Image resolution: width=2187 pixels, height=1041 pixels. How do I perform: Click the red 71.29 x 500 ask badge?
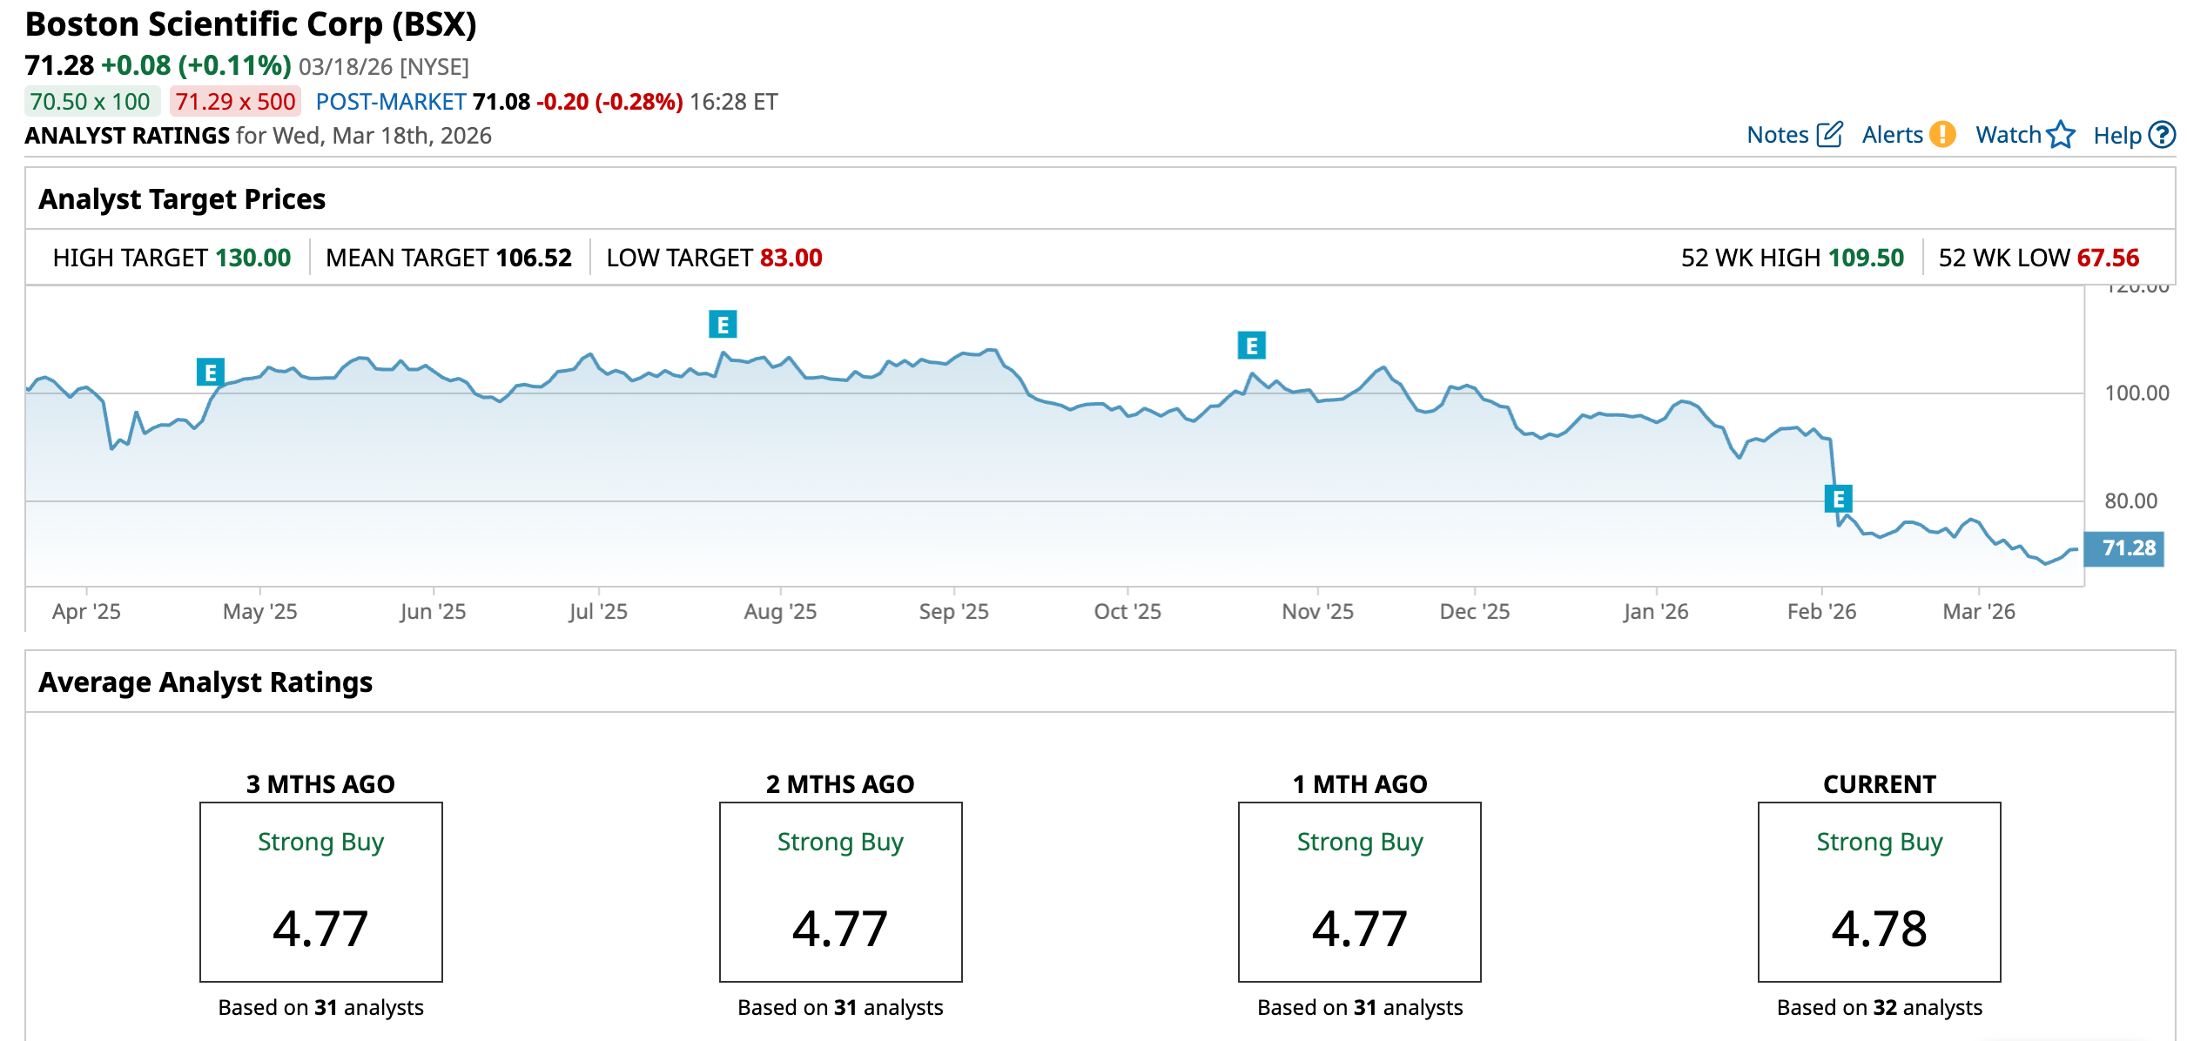click(235, 102)
